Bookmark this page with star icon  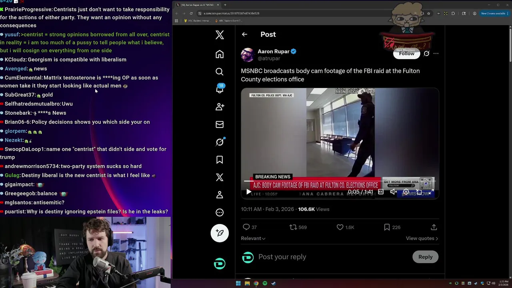(428, 13)
